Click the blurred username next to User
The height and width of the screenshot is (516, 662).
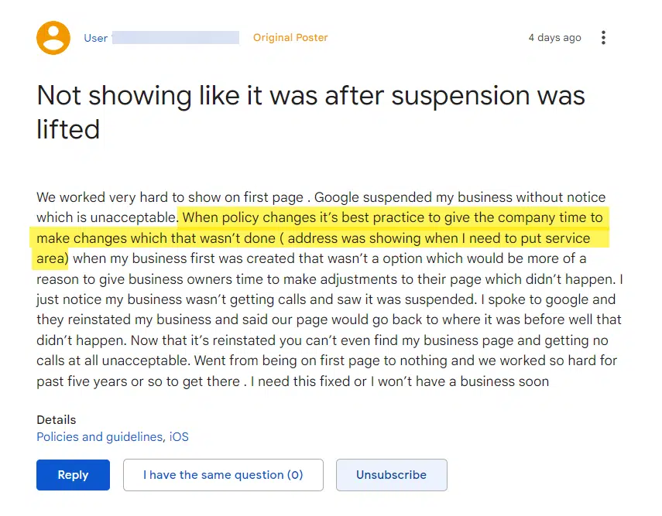(176, 38)
